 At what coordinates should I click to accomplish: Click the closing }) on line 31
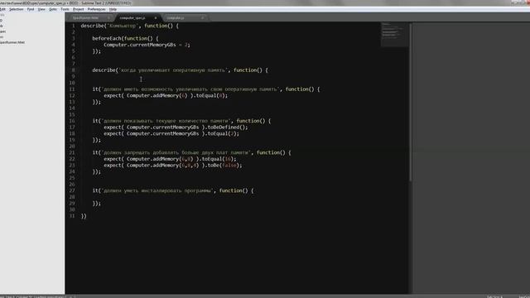click(x=84, y=216)
